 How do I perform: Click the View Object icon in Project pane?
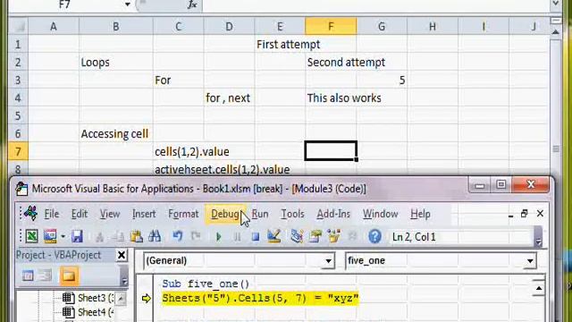pyautogui.click(x=46, y=275)
